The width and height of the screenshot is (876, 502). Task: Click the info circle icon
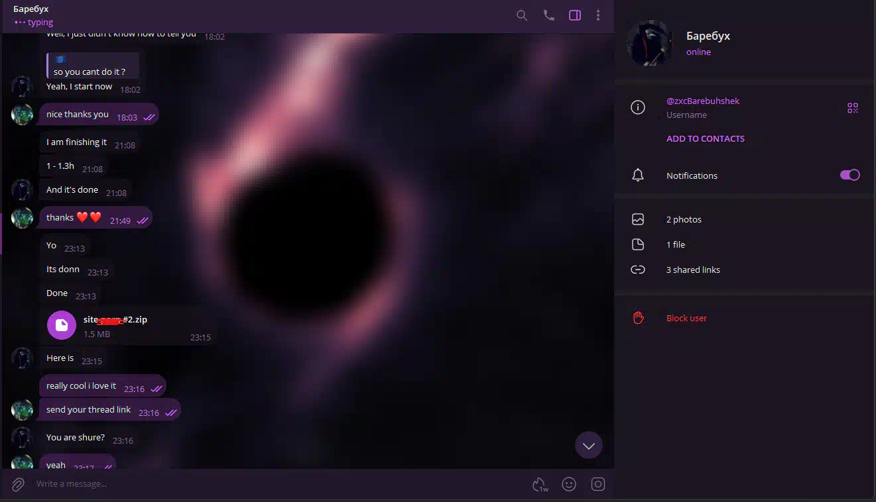point(638,107)
